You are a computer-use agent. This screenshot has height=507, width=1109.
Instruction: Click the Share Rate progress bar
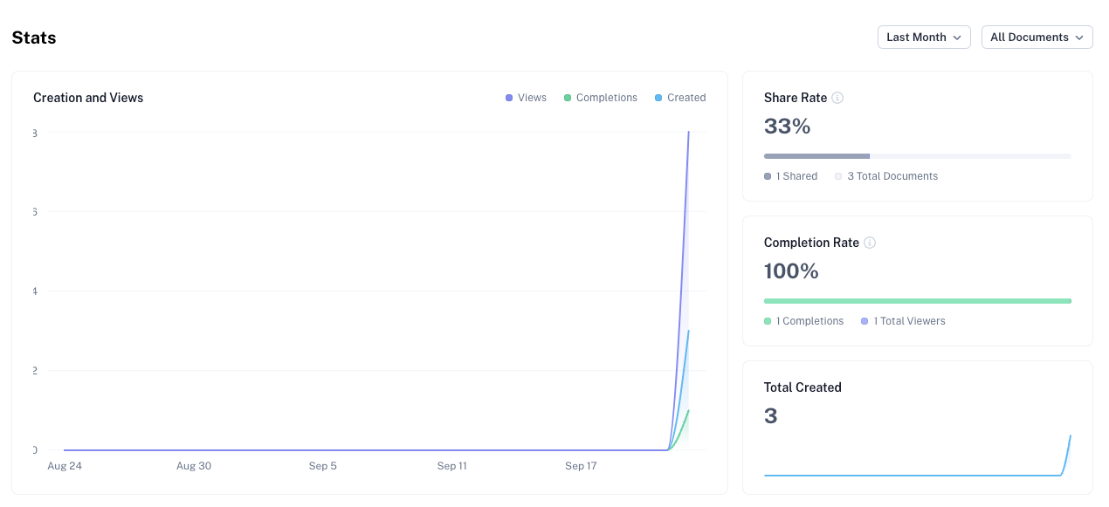tap(917, 156)
